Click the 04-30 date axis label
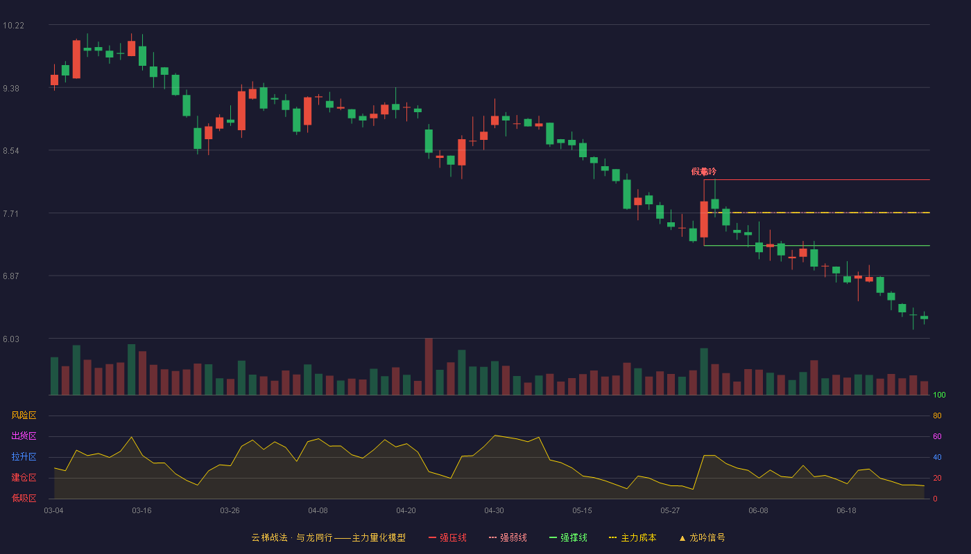The image size is (971, 554). pos(494,510)
